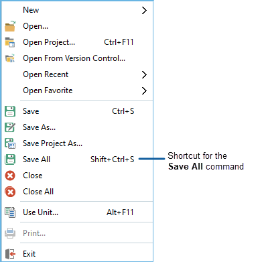Click the red Close All icon
The image size is (264, 262).
(10, 192)
